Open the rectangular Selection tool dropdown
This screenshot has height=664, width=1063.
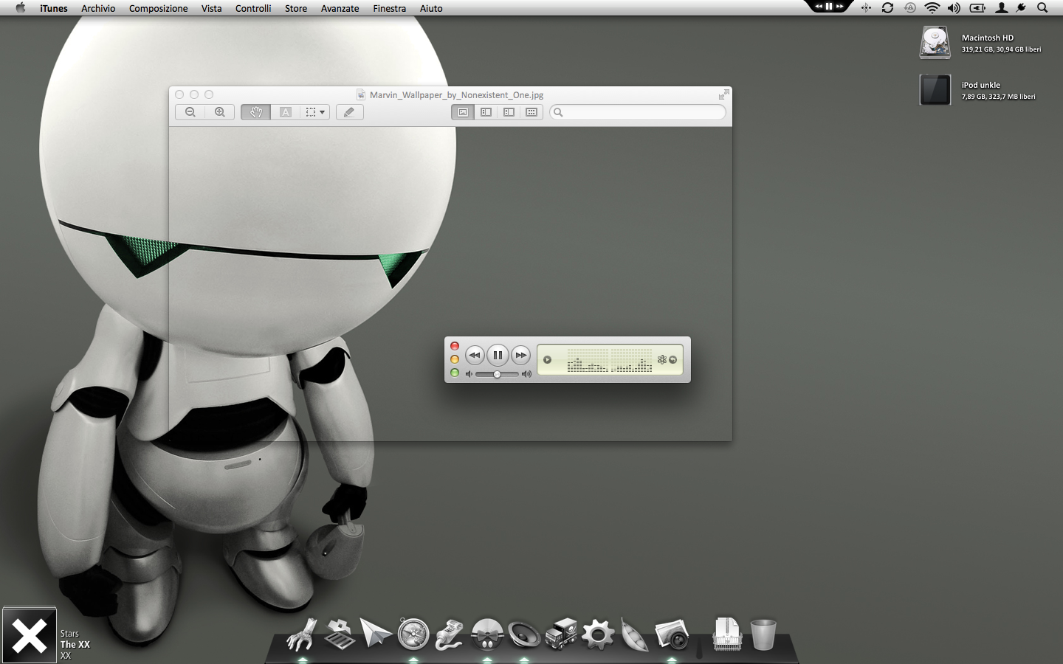[315, 112]
